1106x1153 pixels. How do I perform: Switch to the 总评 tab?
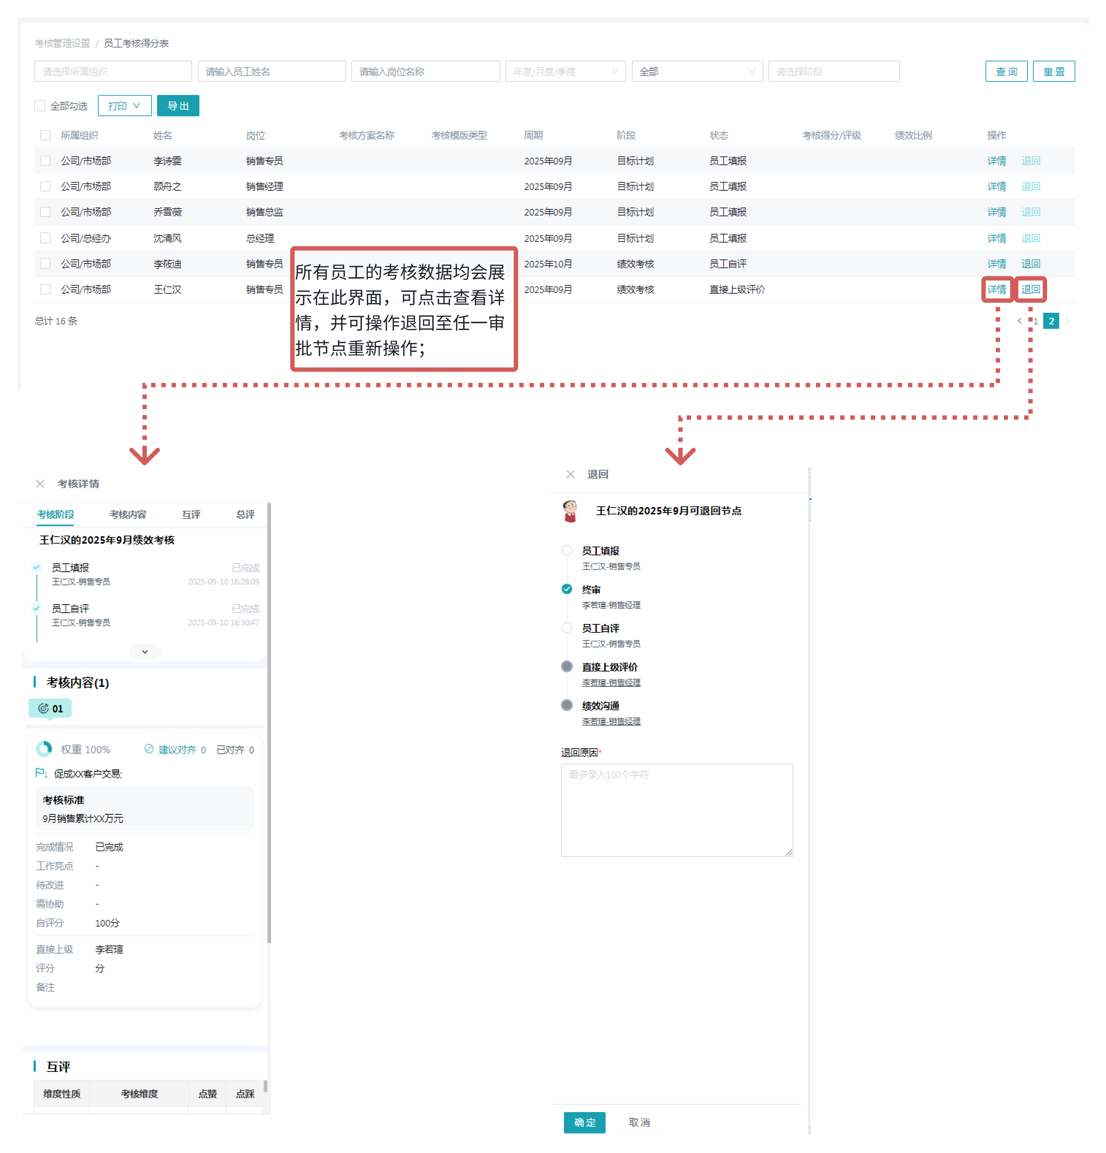coord(245,514)
